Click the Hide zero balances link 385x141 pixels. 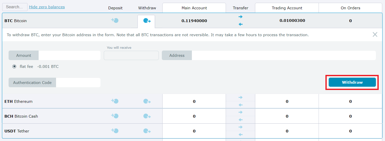[x=47, y=7]
